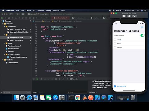Open the editor related items grid icon

[x=34, y=18]
